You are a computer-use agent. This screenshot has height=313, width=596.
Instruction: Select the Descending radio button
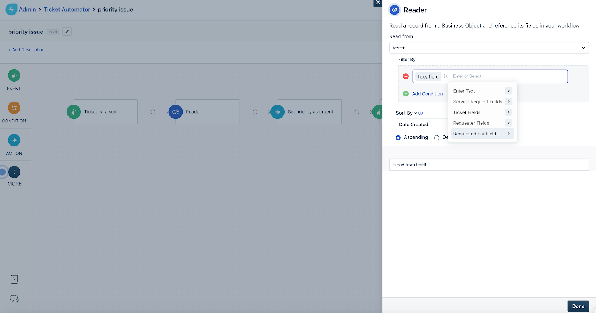(x=437, y=138)
